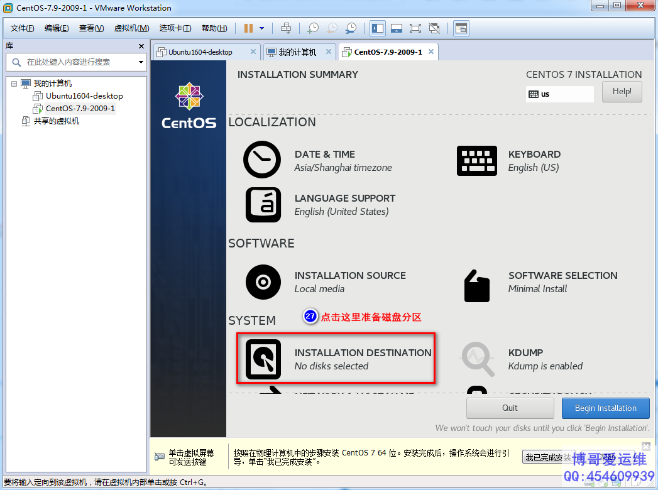Click the 我已完成安装 button

pos(549,457)
